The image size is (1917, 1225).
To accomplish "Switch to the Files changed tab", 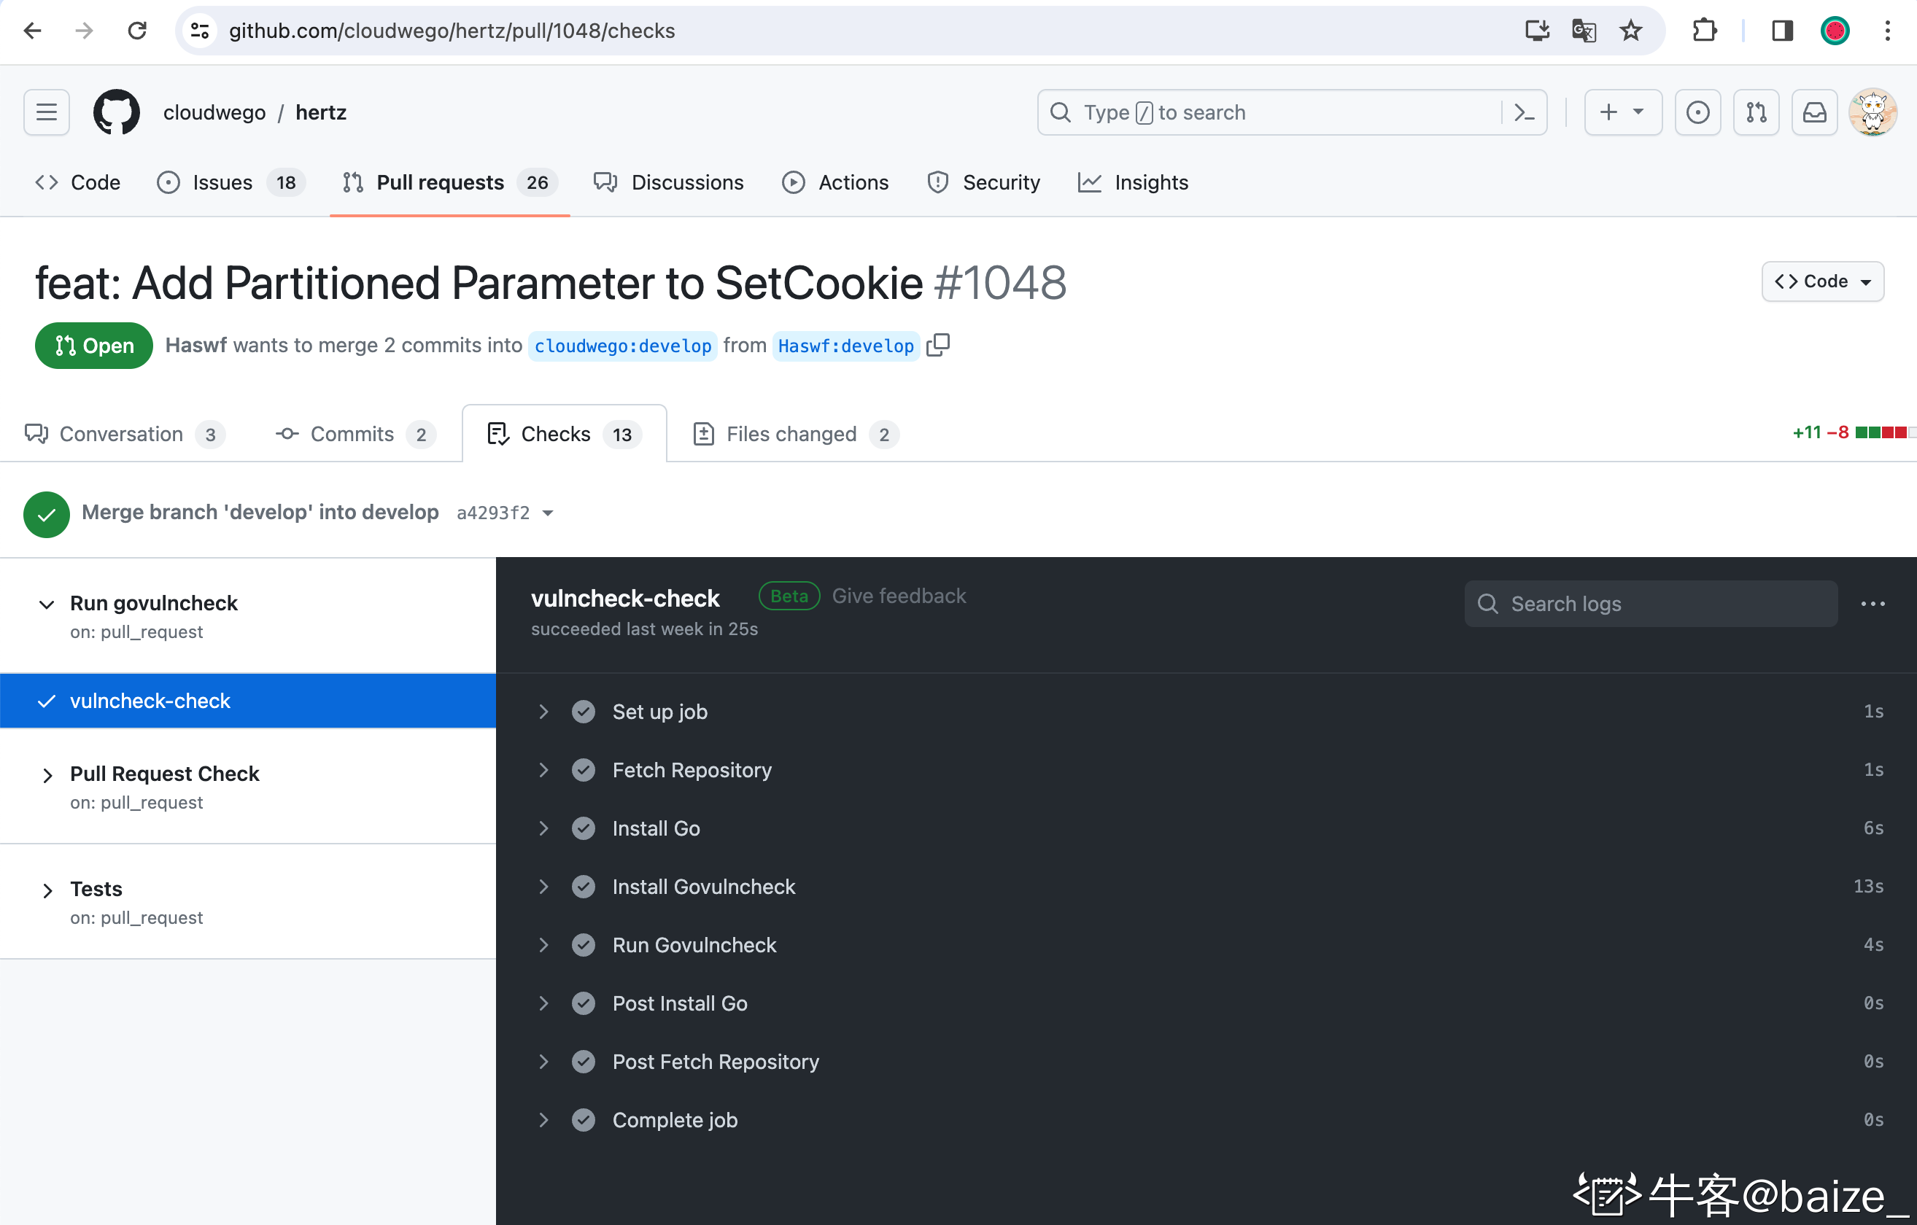I will pyautogui.click(x=791, y=434).
